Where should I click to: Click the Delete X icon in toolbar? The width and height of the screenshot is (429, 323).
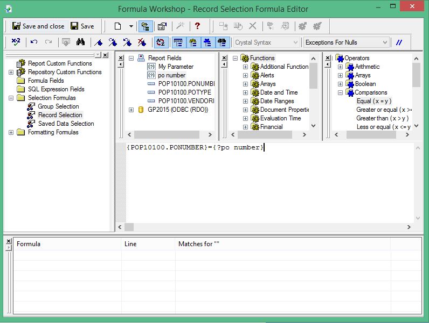(x=253, y=26)
